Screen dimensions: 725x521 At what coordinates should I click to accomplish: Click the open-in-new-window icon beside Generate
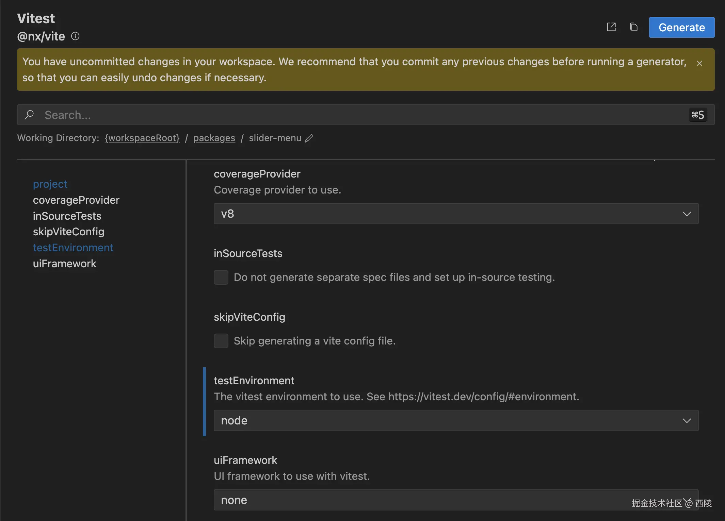pos(611,27)
